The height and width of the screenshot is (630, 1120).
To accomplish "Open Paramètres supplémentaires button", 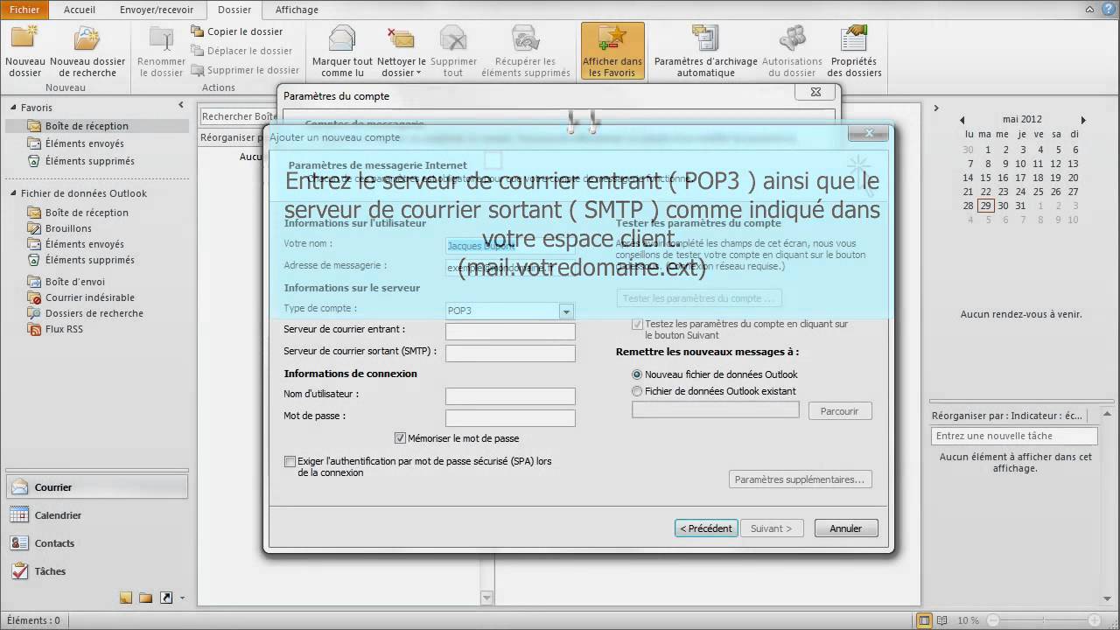I will point(800,479).
